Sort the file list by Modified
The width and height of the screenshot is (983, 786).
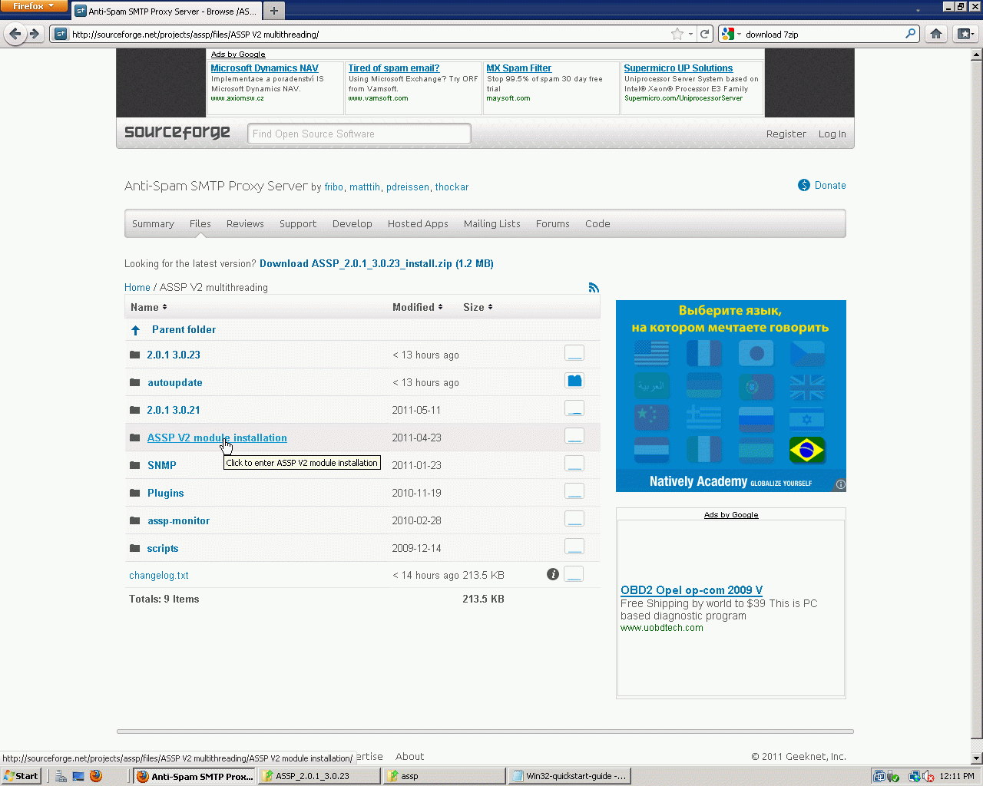click(417, 307)
